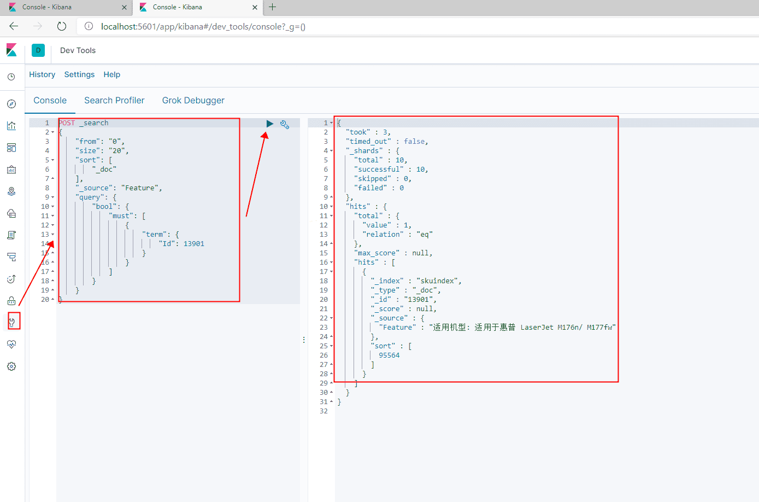
Task: Collapse the response root fold at line 1
Action: [332, 123]
